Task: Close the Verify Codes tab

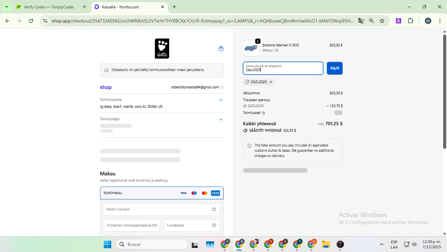Action: click(84, 7)
